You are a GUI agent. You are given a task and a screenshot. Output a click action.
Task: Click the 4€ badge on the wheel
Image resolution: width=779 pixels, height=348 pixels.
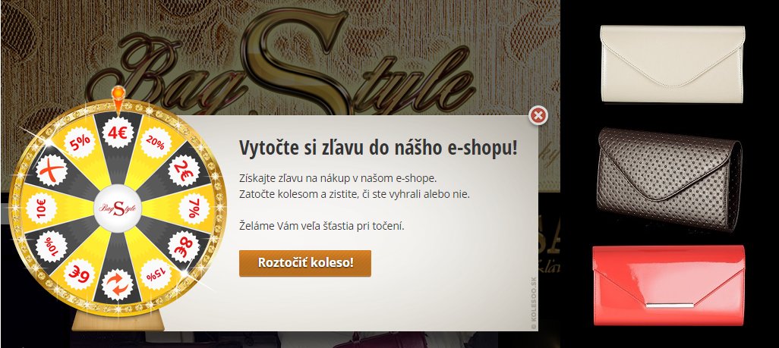(x=118, y=133)
